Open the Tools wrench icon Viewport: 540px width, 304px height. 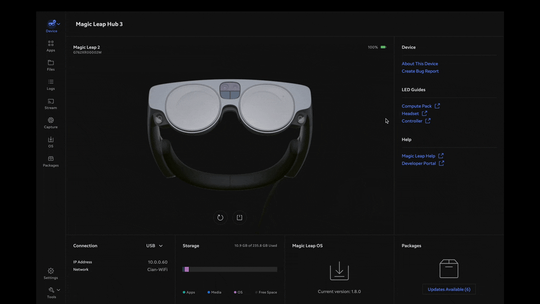[51, 290]
